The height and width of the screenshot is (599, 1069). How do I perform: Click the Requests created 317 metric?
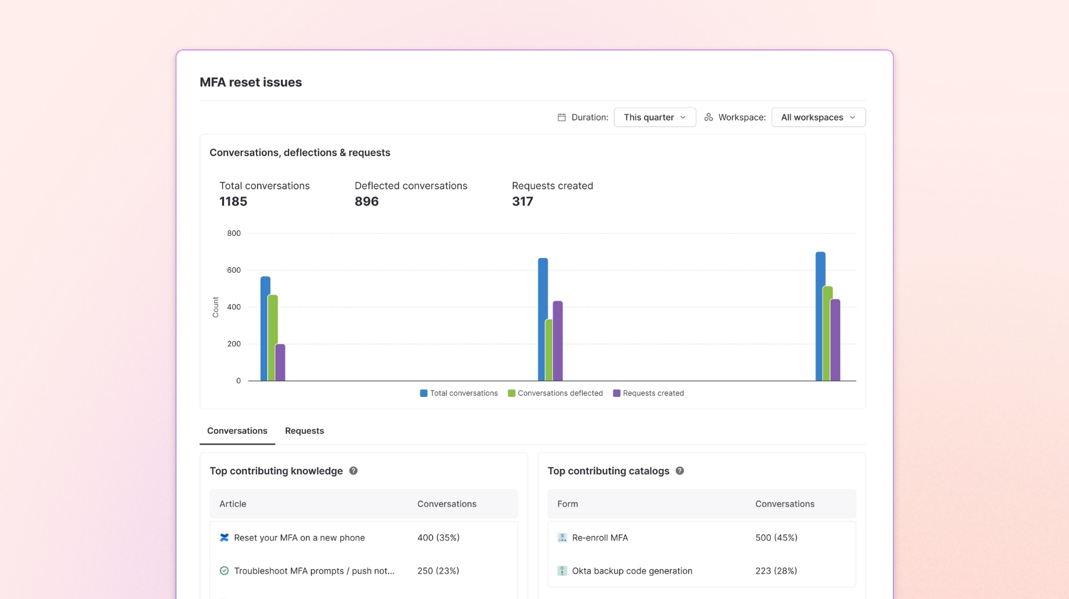[x=552, y=194]
